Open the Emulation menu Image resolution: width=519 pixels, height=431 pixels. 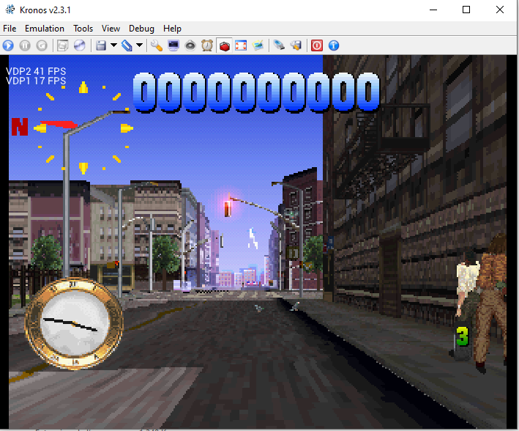[x=45, y=29]
